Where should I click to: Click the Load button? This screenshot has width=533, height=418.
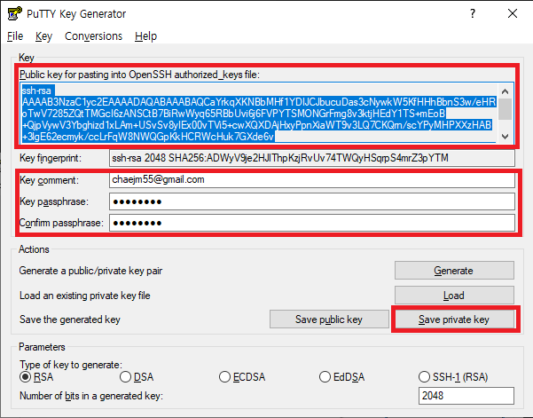pos(454,295)
